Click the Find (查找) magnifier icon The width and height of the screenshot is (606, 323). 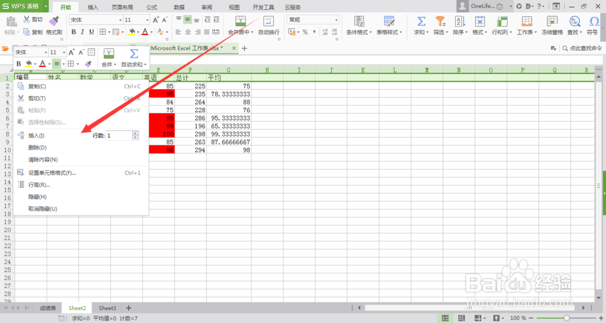(x=574, y=22)
